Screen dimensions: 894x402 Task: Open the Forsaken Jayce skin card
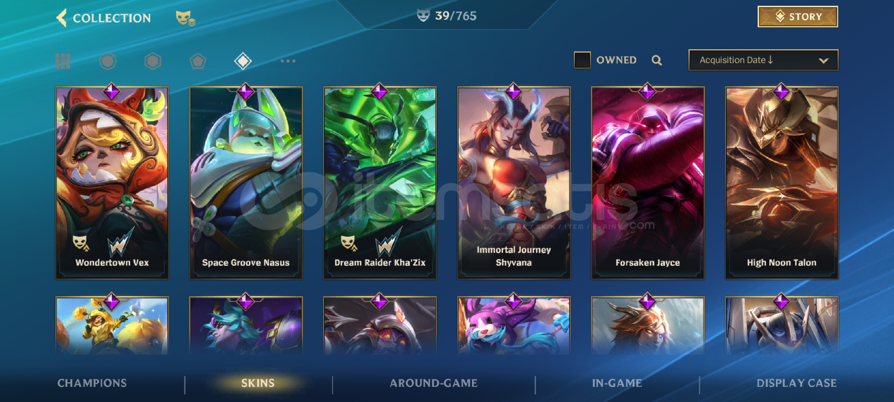pos(648,182)
